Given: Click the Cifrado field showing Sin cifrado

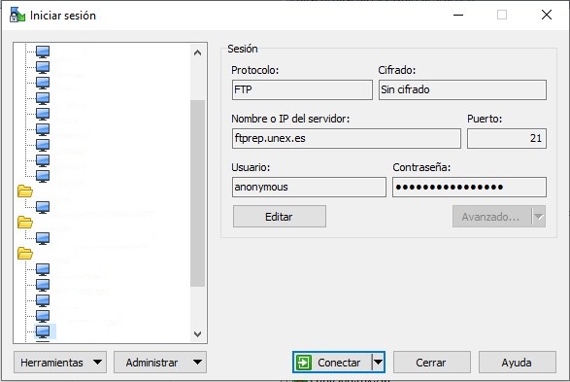Looking at the screenshot, I should (462, 89).
